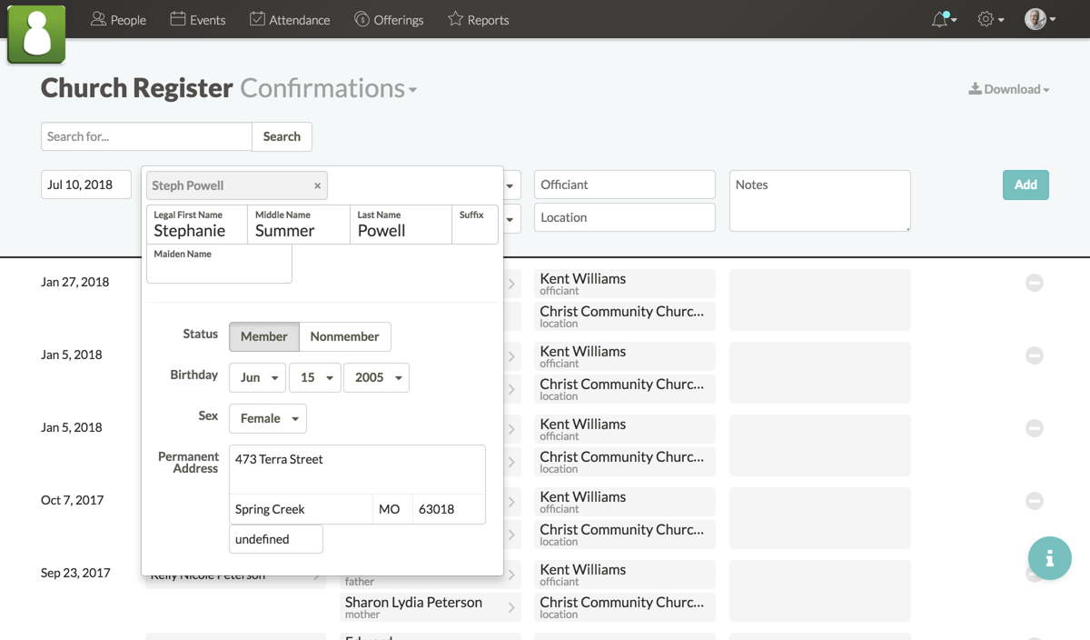Click the green app logo

[x=36, y=34]
